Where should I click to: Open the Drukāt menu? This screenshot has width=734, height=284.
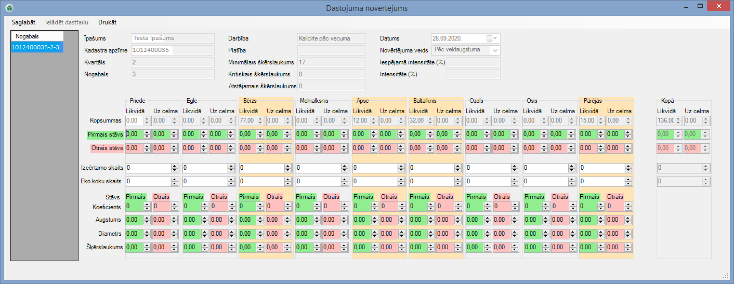pyautogui.click(x=107, y=22)
